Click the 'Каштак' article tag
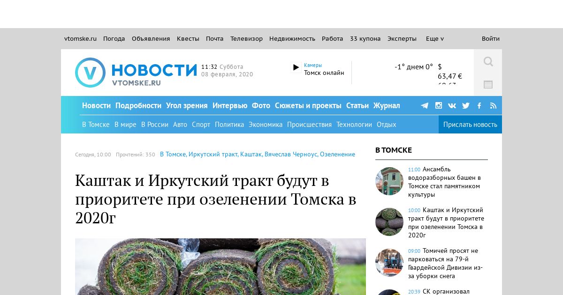 coord(251,155)
